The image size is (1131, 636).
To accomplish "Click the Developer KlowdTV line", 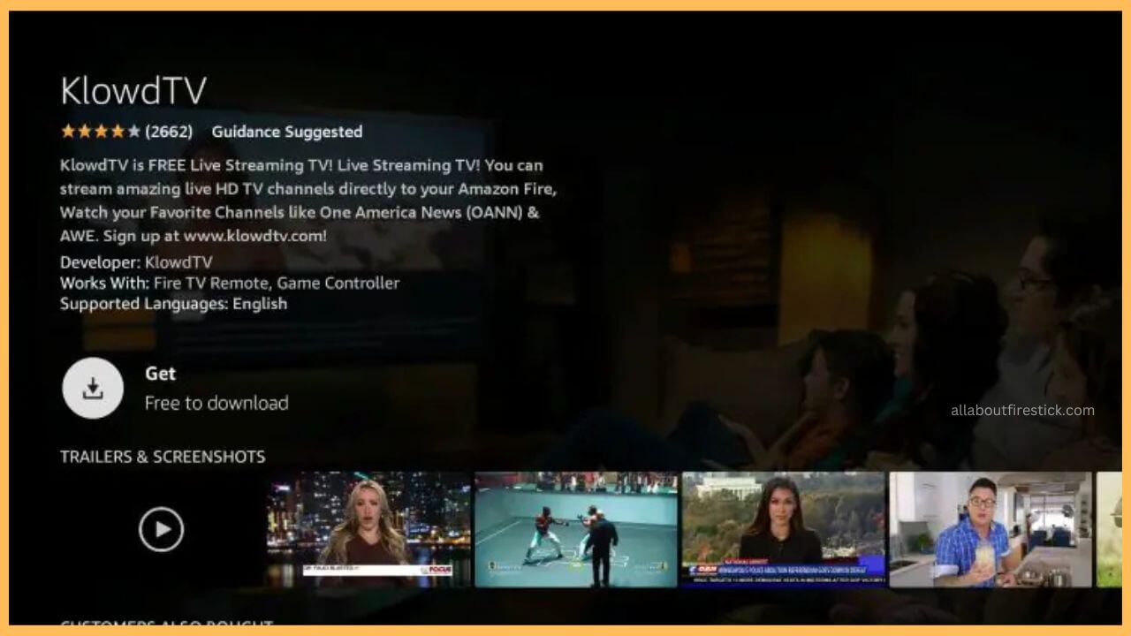I will 136,262.
